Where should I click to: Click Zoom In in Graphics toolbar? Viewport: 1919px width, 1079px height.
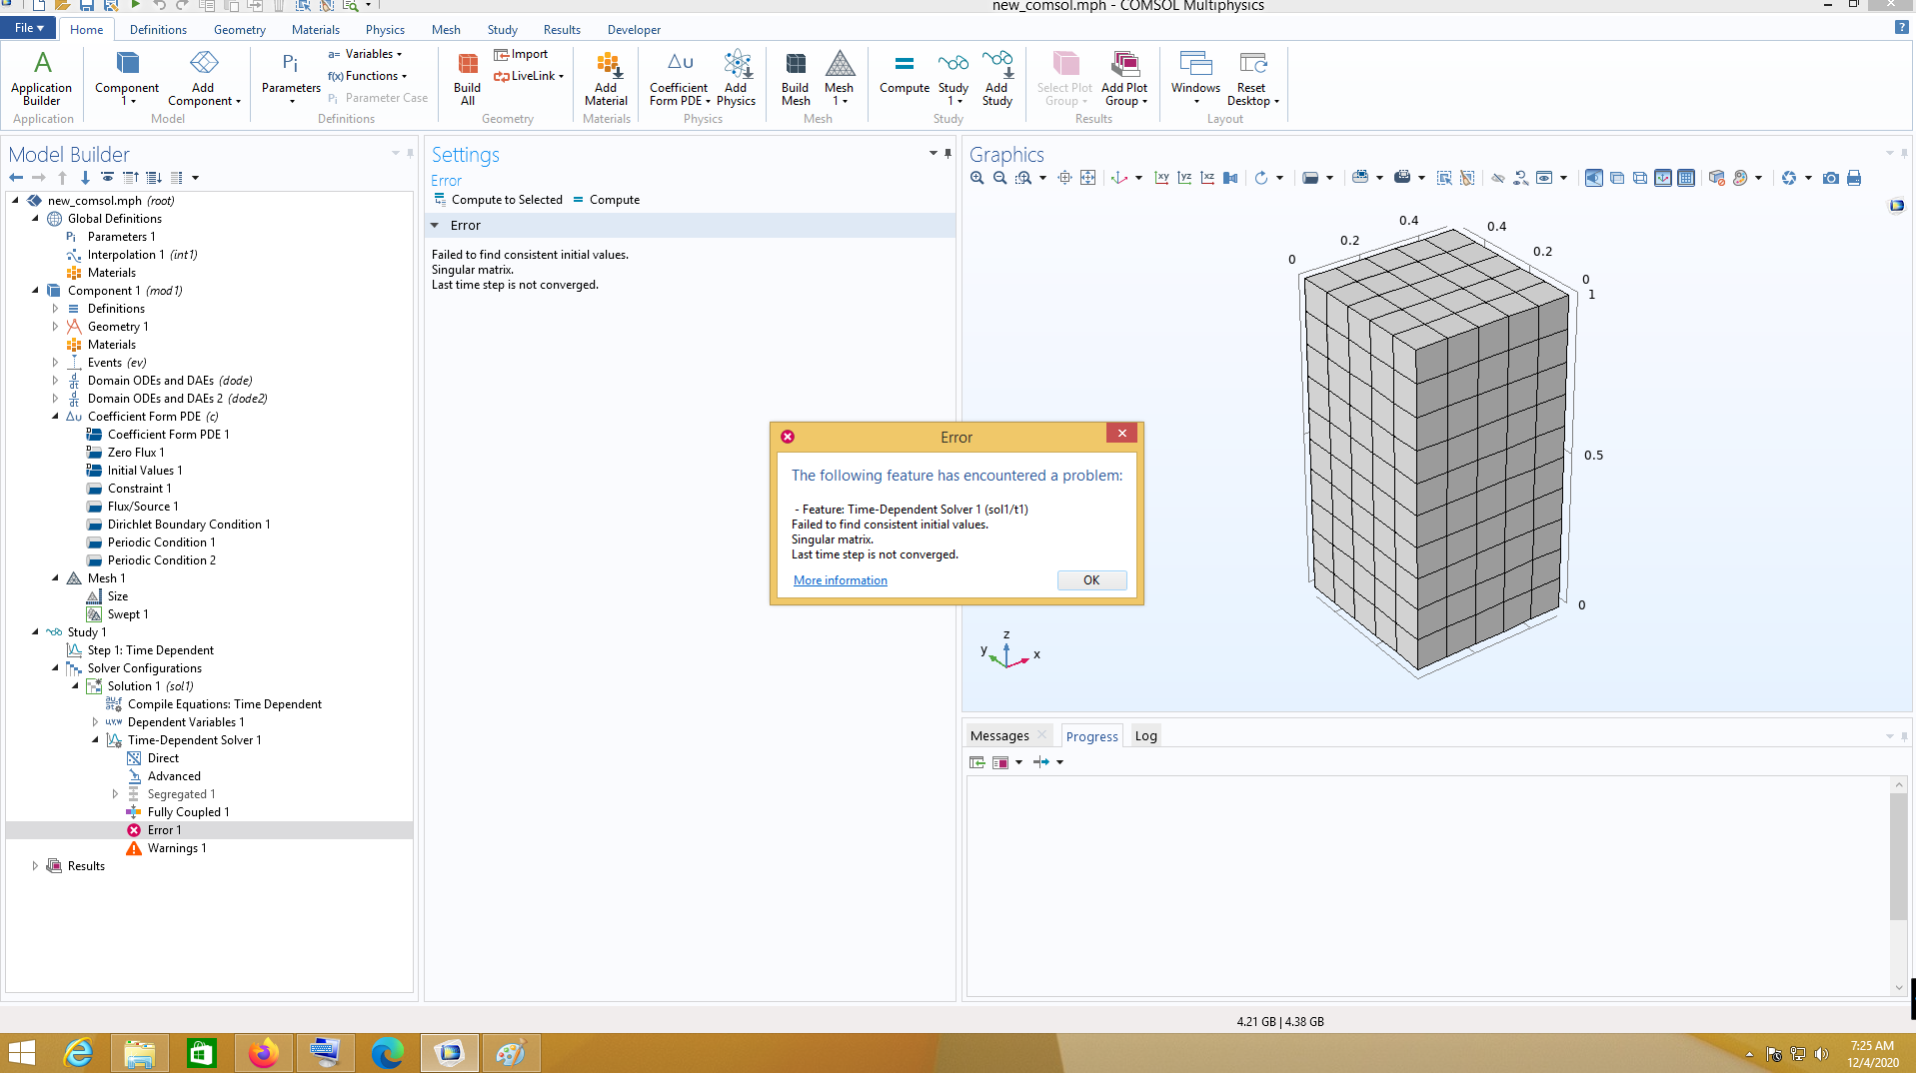point(976,178)
